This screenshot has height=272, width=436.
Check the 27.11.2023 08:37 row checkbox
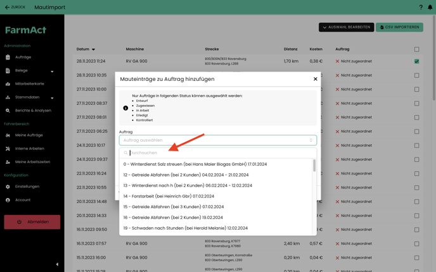tap(416, 104)
